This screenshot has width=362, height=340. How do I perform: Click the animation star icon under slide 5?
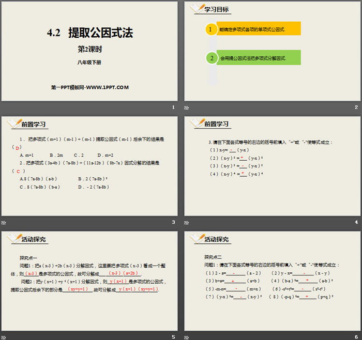pyautogui.click(x=4, y=337)
